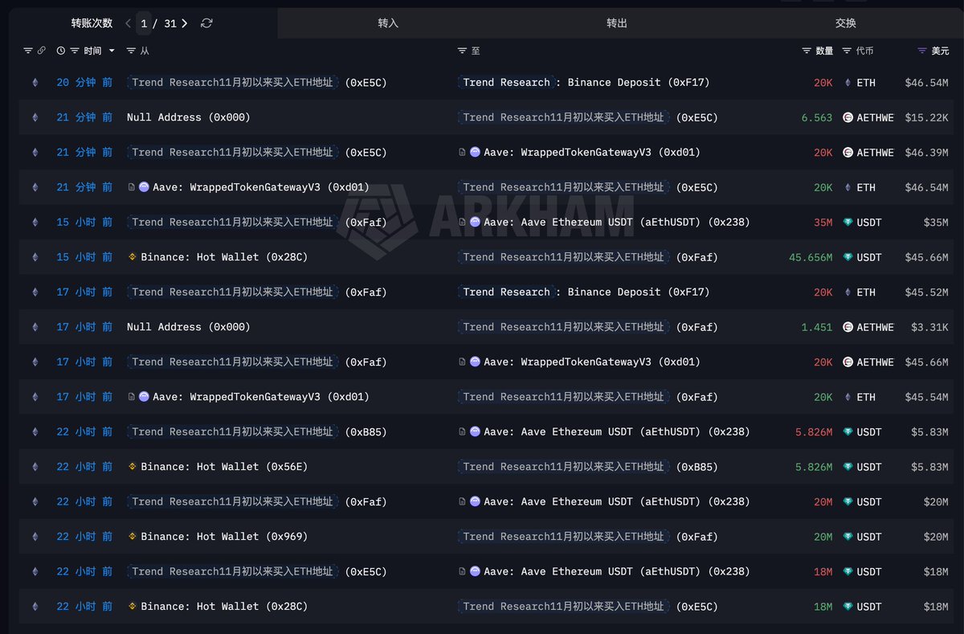
Task: Click the contract document icon in the 35M USDT row
Action: point(463,223)
